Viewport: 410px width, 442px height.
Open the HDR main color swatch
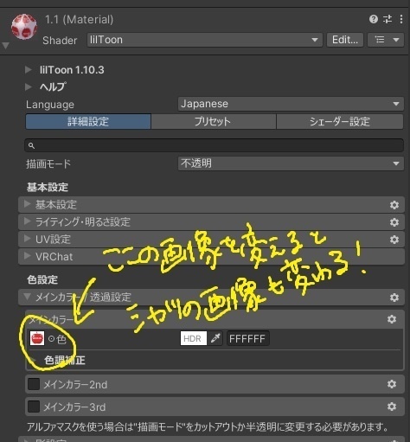(194, 338)
